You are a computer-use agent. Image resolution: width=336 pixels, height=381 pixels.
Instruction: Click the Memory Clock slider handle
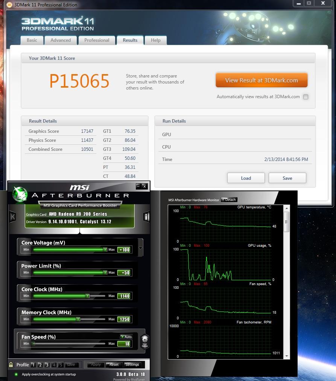click(78, 319)
